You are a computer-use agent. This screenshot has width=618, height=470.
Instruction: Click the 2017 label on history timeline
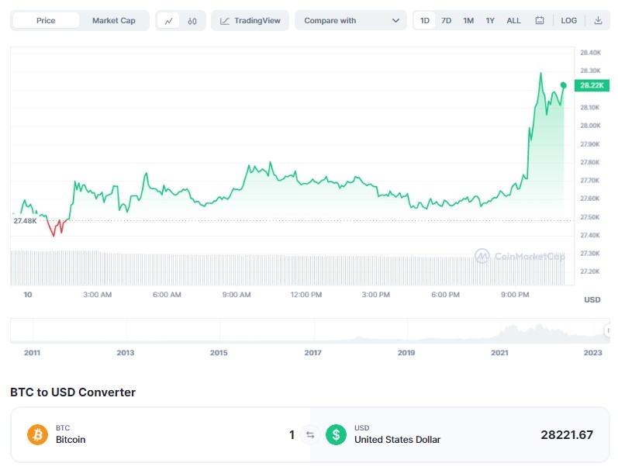pyautogui.click(x=312, y=352)
